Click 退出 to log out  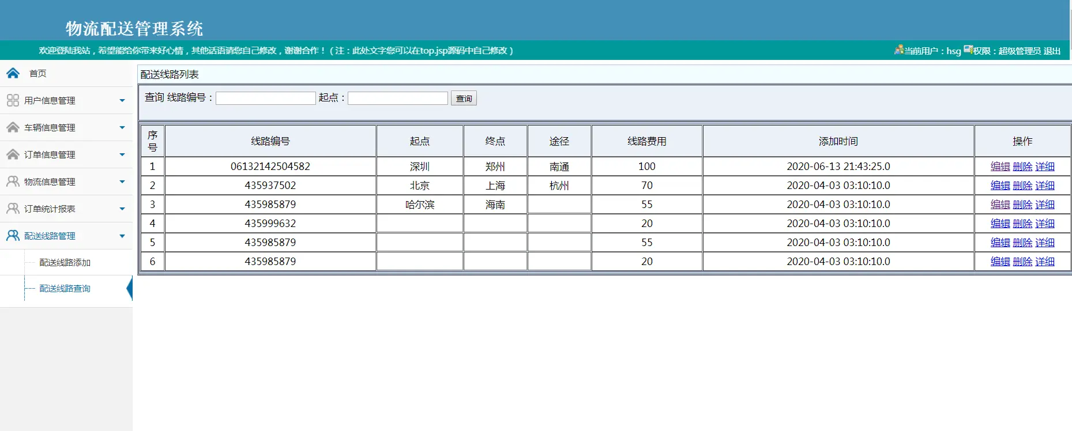pyautogui.click(x=1052, y=51)
